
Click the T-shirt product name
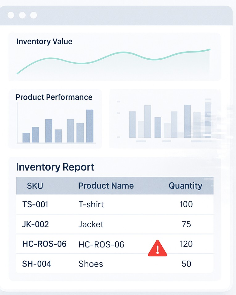pyautogui.click(x=91, y=204)
